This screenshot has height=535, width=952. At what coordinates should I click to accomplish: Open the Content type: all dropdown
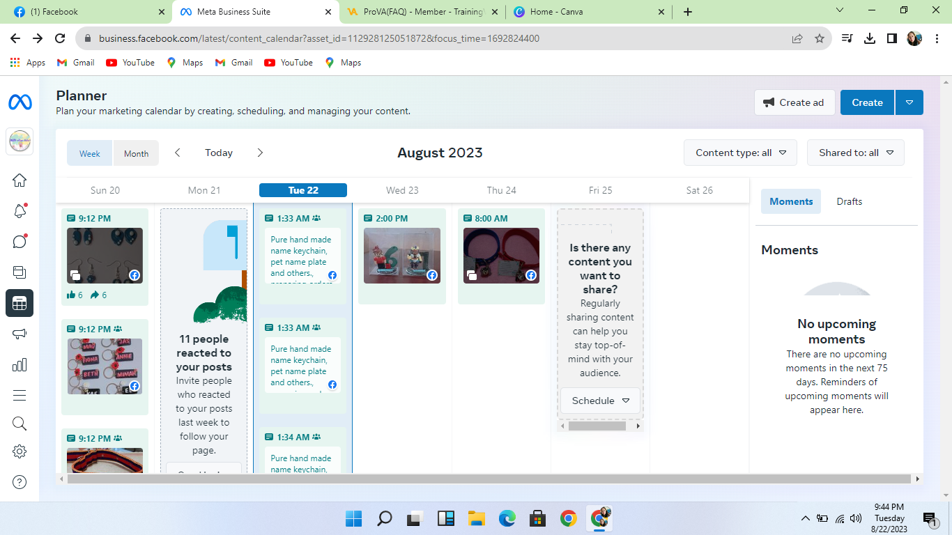click(x=740, y=153)
